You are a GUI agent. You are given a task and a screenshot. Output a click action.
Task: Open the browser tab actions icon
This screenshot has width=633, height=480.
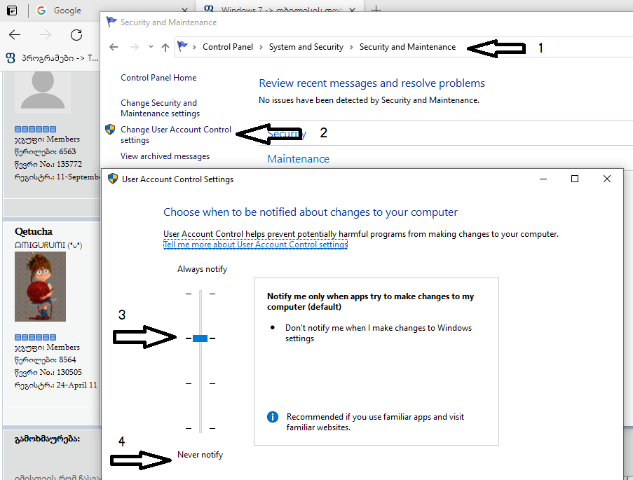click(12, 11)
